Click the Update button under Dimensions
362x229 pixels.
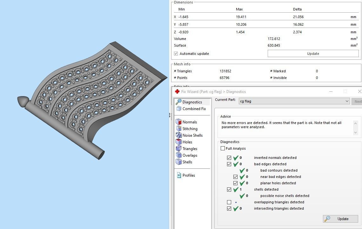tap(313, 54)
